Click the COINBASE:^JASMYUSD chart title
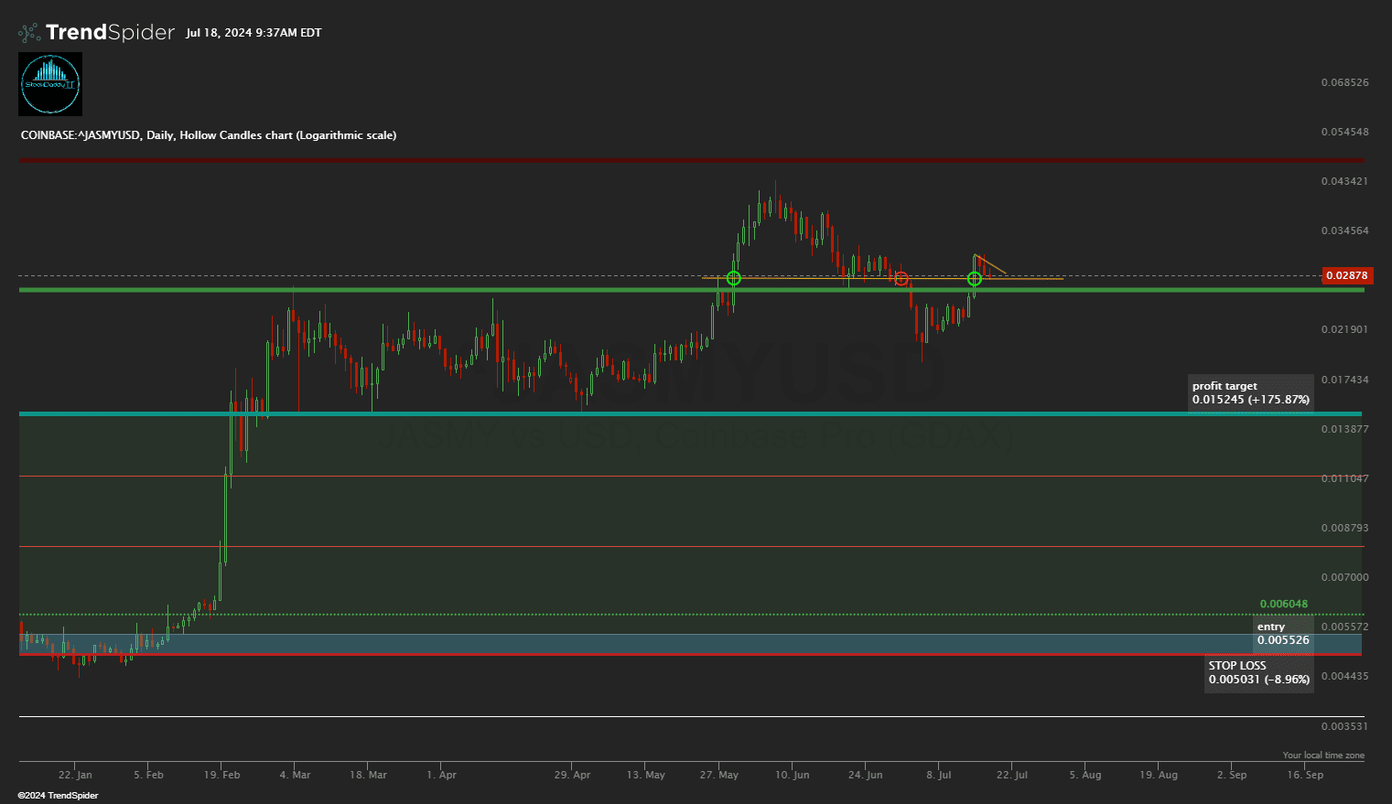 (x=209, y=135)
